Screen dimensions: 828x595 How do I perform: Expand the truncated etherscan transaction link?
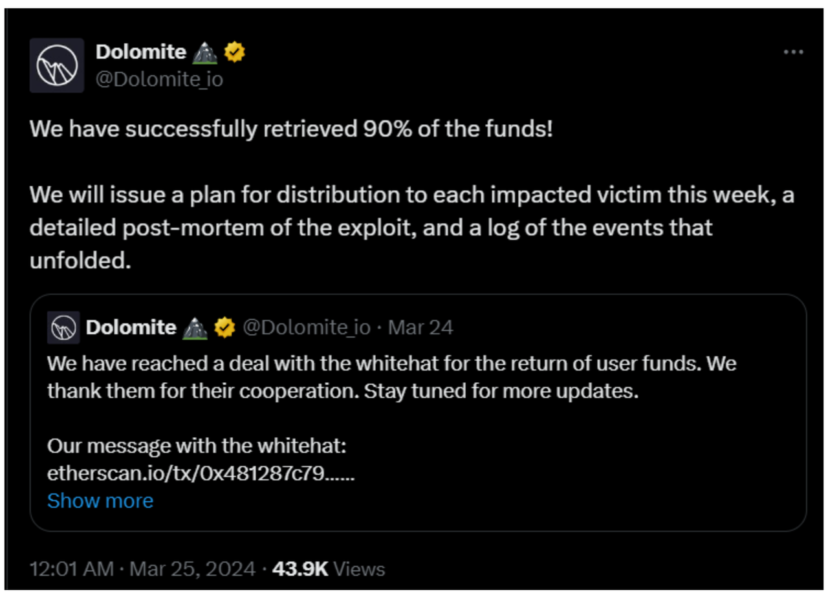pos(100,500)
